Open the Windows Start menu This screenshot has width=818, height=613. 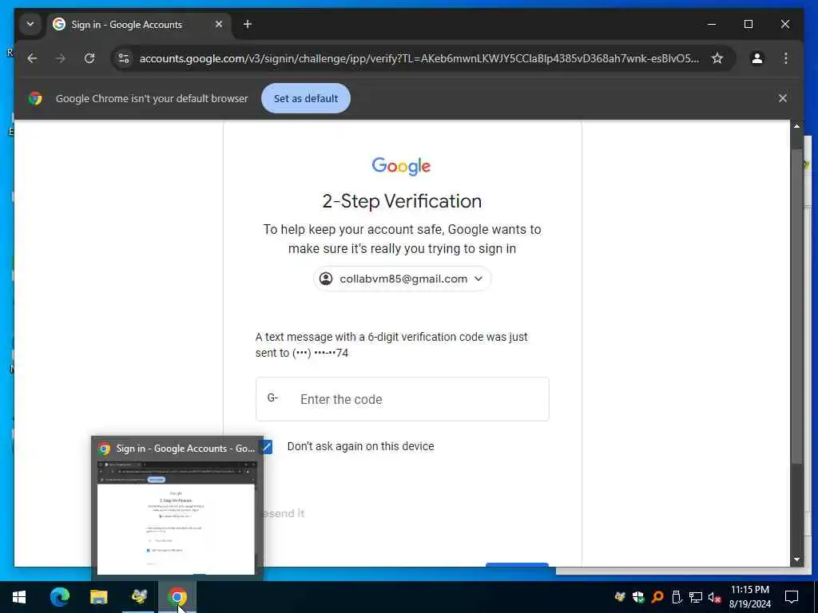(x=19, y=597)
